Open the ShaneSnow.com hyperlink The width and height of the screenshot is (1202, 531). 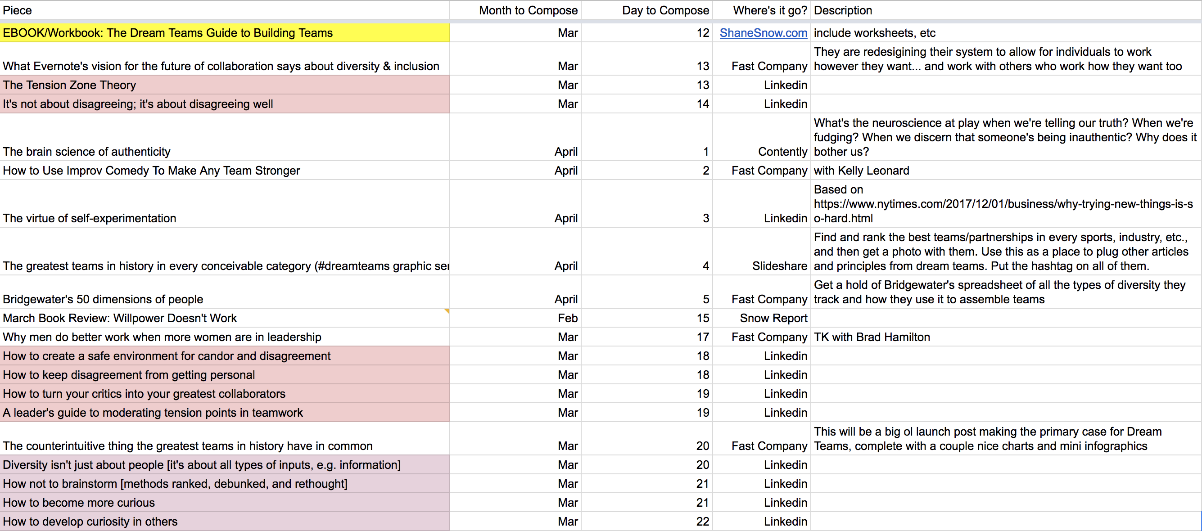(x=763, y=33)
